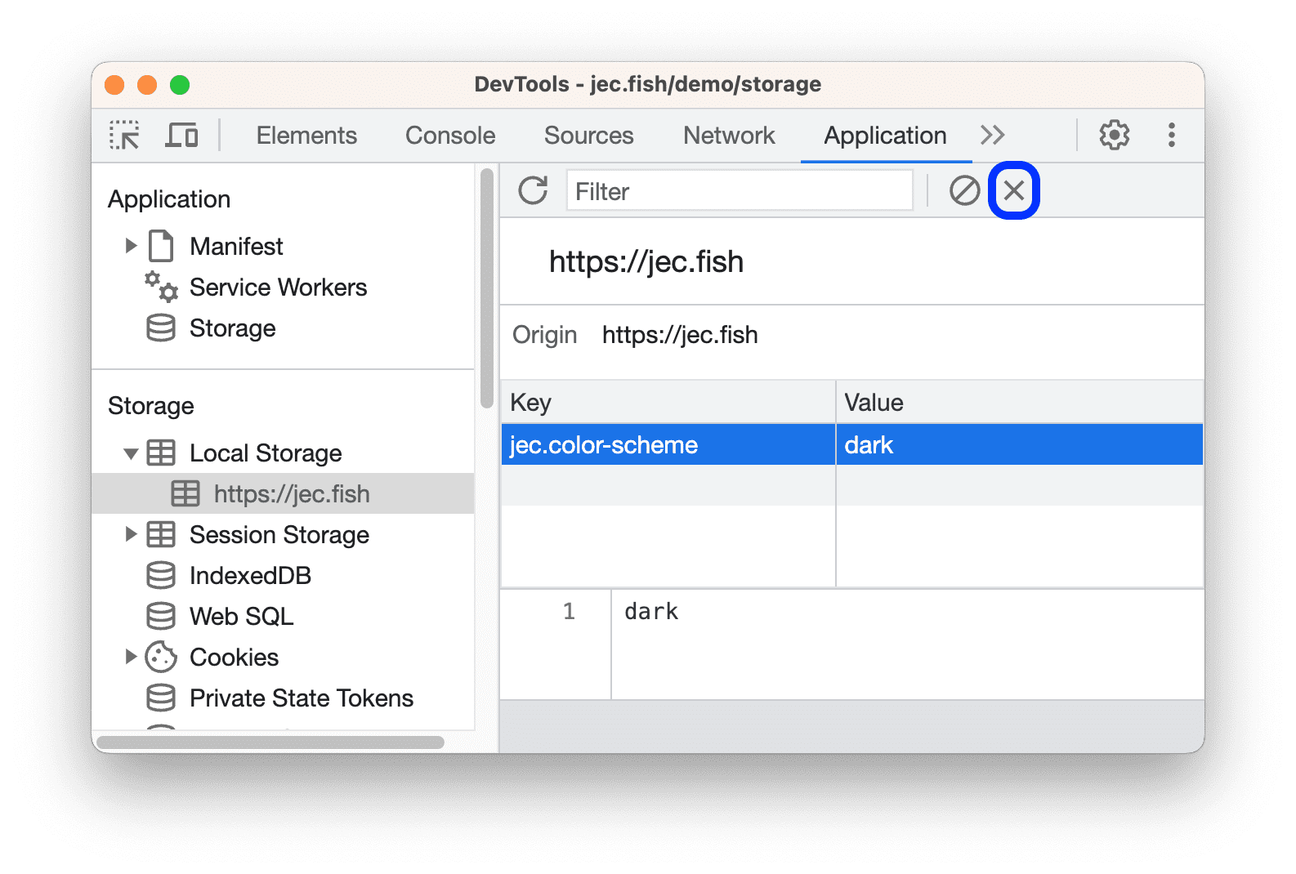Open IndexedDB in the sidebar
The height and width of the screenshot is (874, 1296).
coord(249,576)
